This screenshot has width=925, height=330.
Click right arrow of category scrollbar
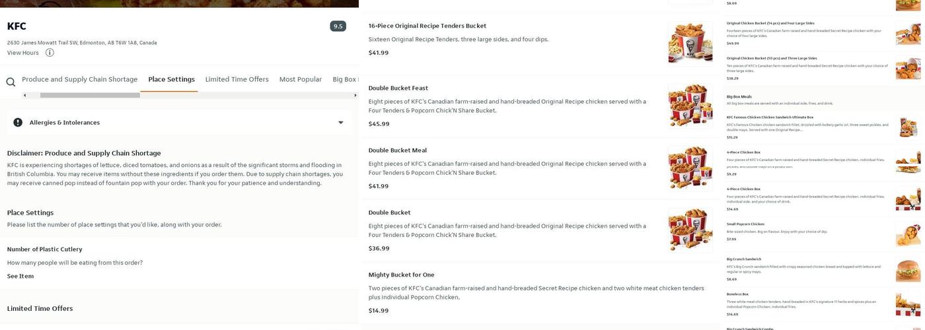[x=355, y=95]
